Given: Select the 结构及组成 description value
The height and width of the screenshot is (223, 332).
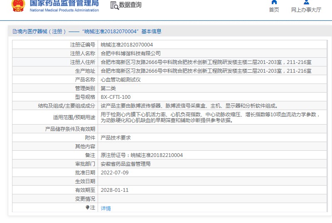Looking at the screenshot, I should point(189,106).
